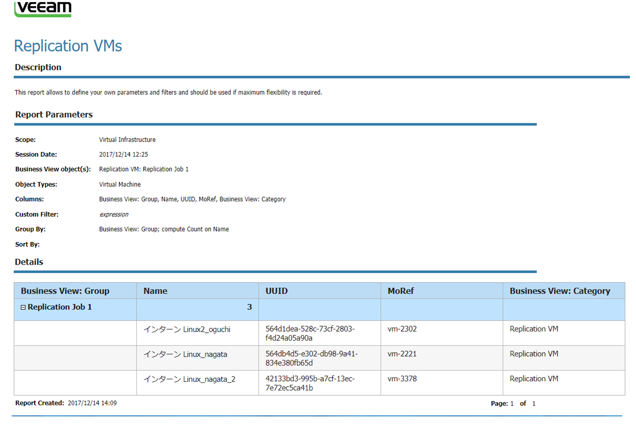636x426 pixels.
Task: Select the Replication VMs report title
Action: click(x=68, y=46)
